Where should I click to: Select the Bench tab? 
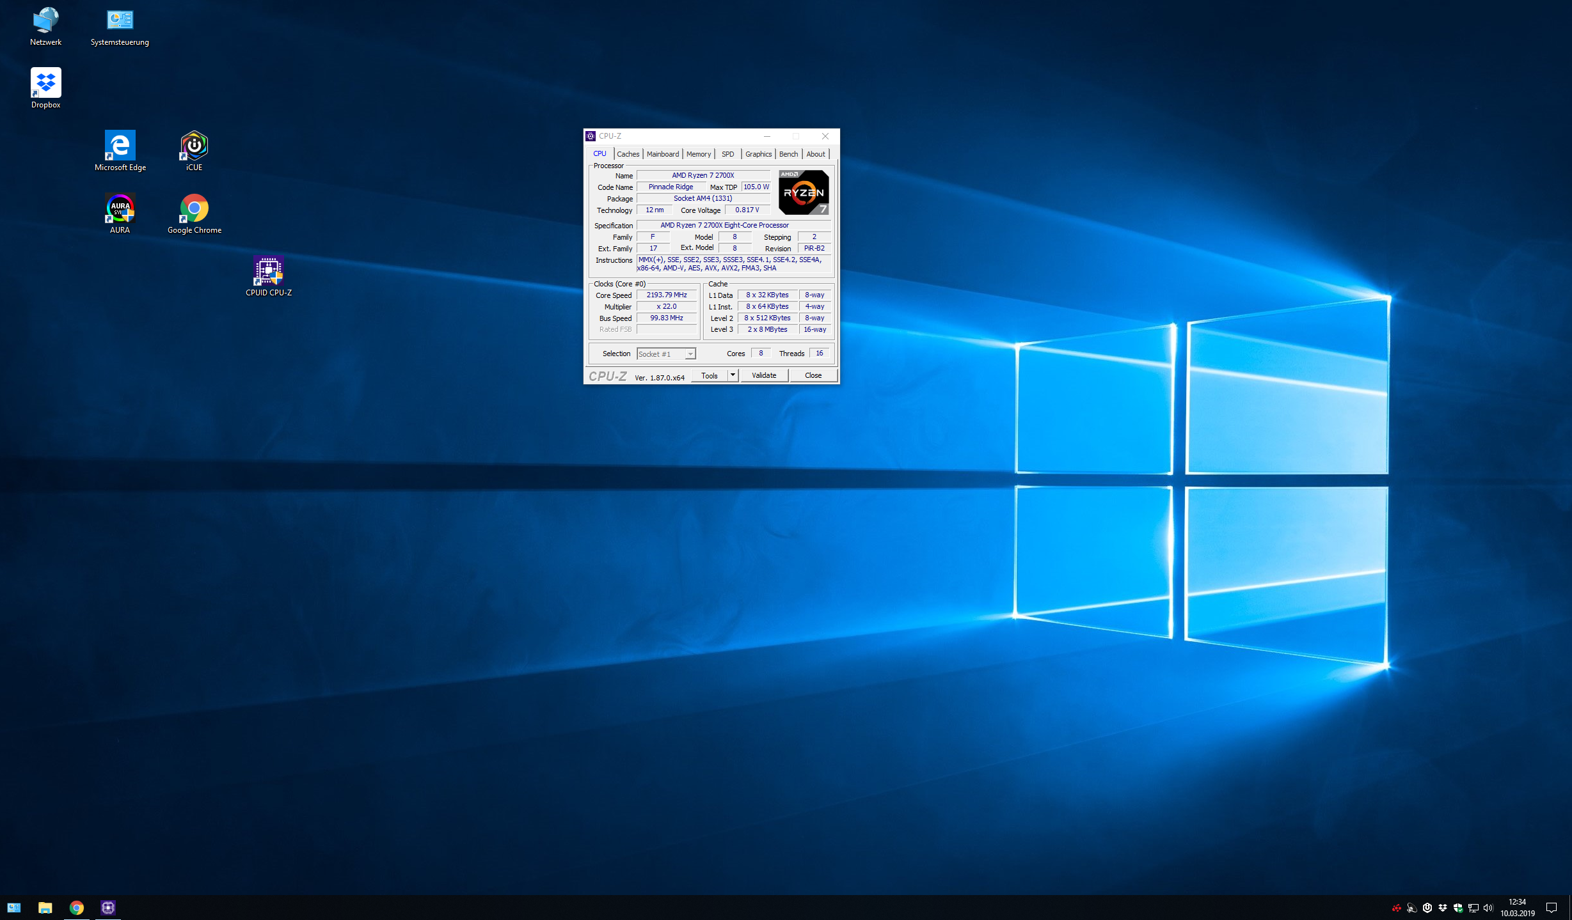(x=788, y=154)
